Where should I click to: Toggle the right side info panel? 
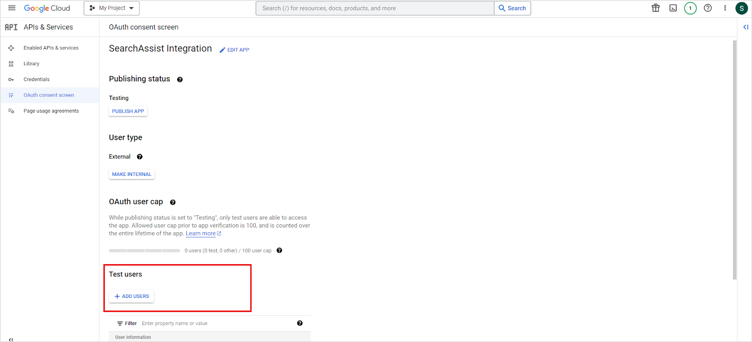745,27
